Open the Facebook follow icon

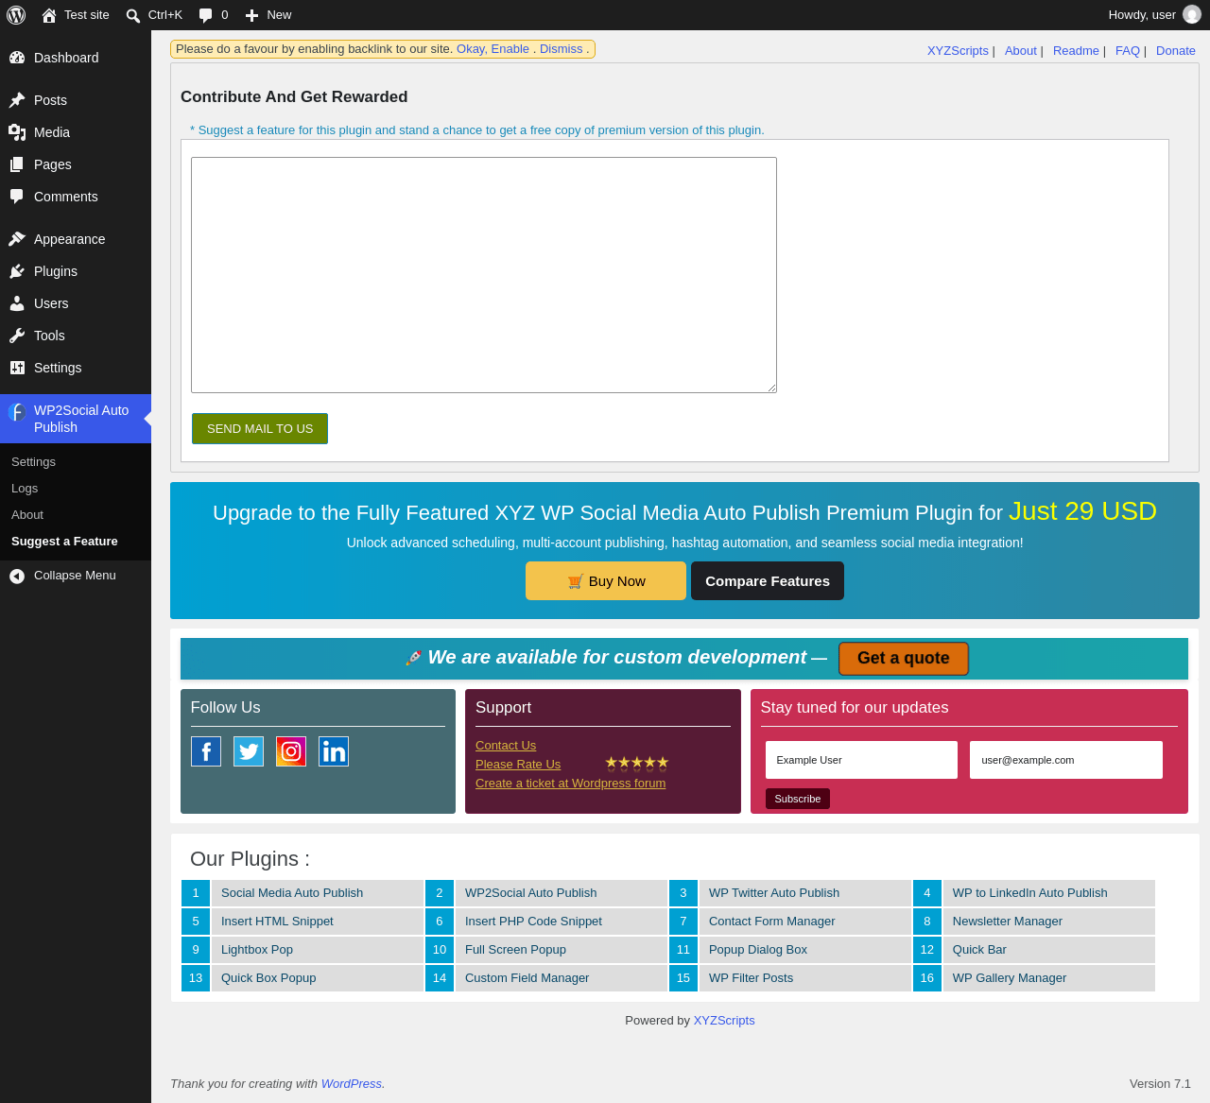206,751
